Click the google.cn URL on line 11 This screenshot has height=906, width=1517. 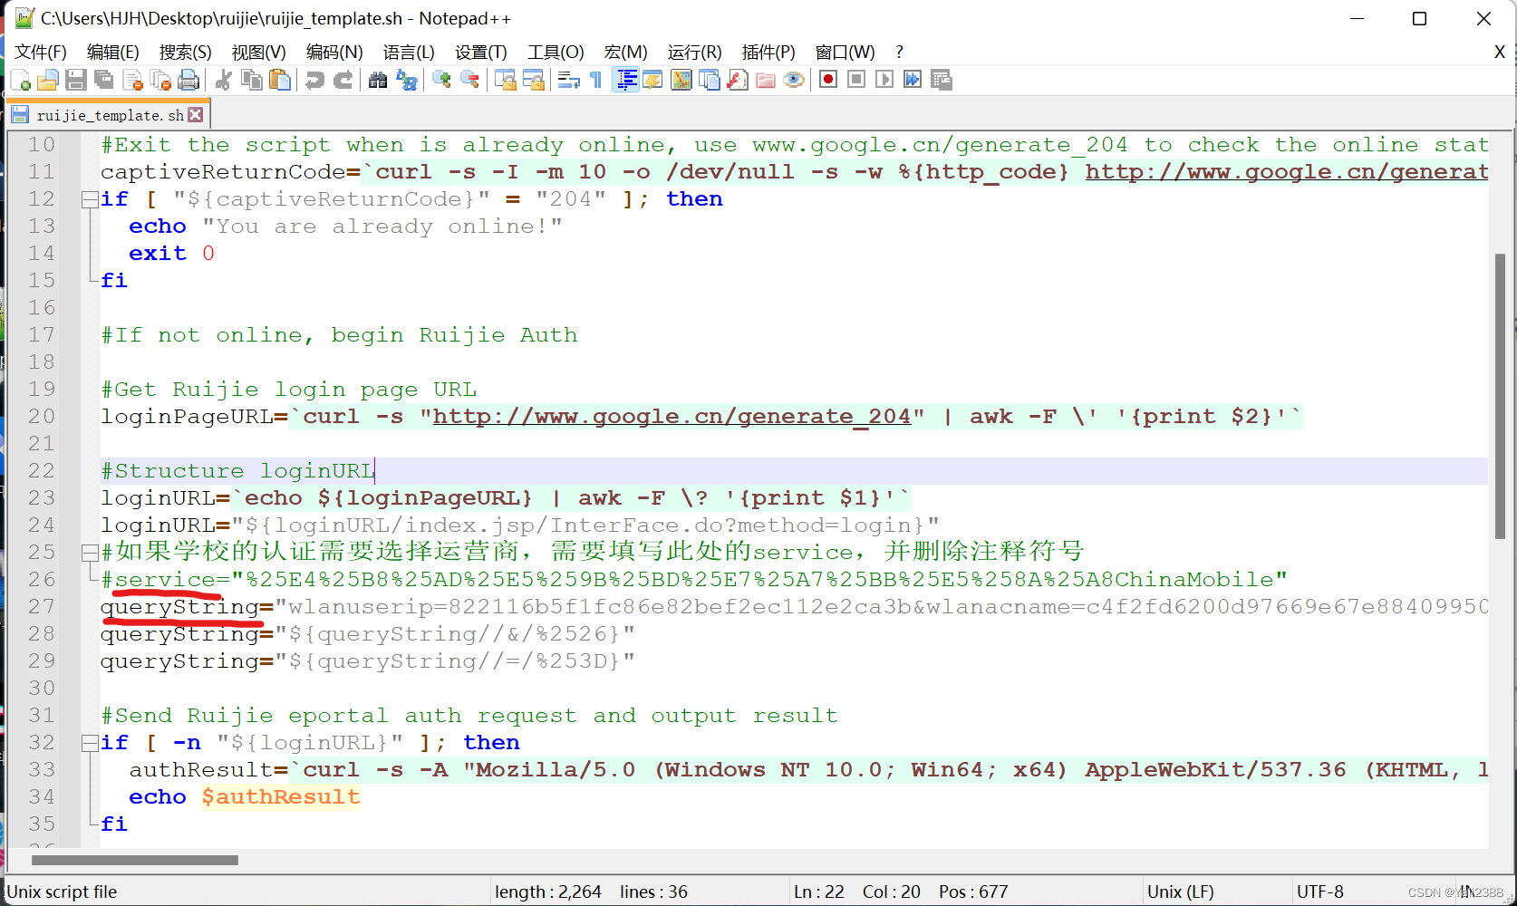coord(1287,172)
